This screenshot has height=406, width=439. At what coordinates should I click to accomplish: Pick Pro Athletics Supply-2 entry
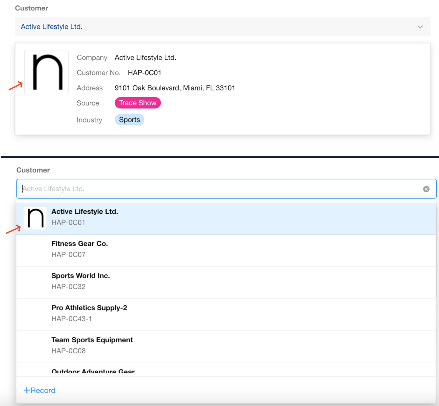(89, 308)
